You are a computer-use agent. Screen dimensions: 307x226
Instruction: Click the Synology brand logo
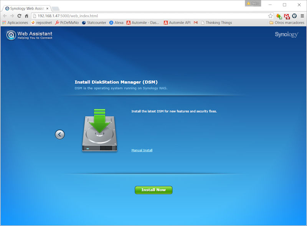coord(286,34)
